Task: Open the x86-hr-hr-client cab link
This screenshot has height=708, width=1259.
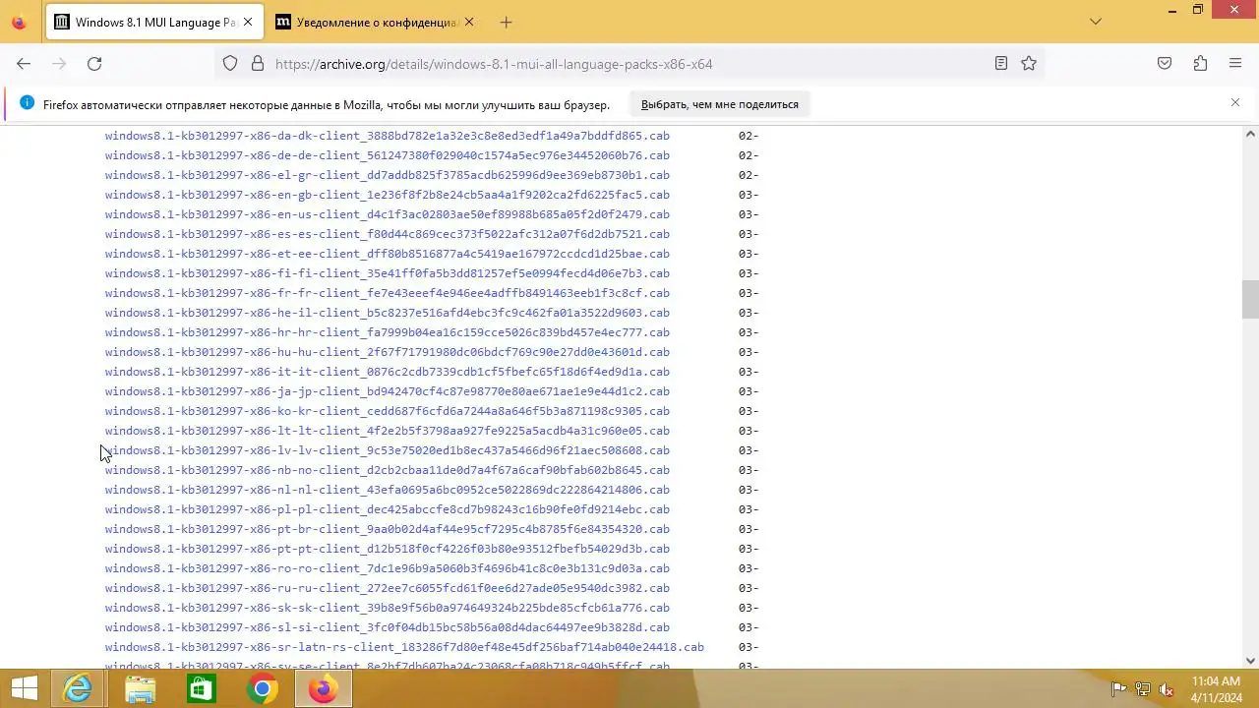Action: (388, 332)
